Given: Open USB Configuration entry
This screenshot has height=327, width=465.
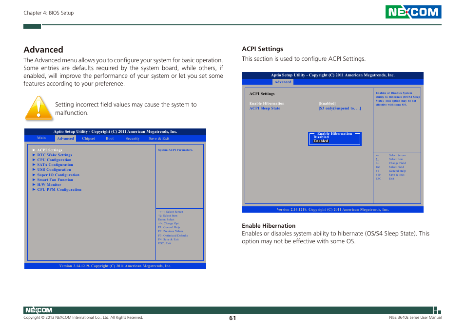Looking at the screenshot, I should point(54,169).
